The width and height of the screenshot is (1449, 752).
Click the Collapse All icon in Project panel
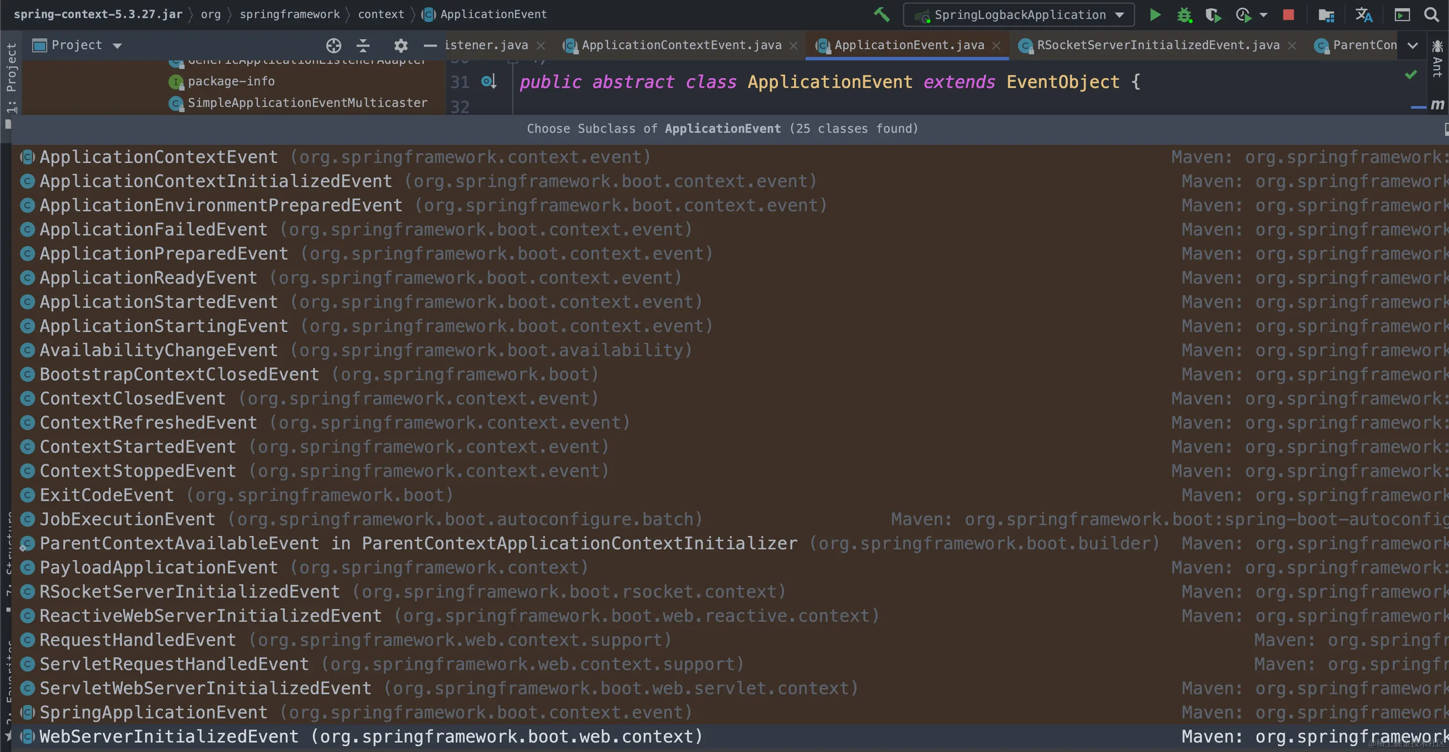pos(363,46)
